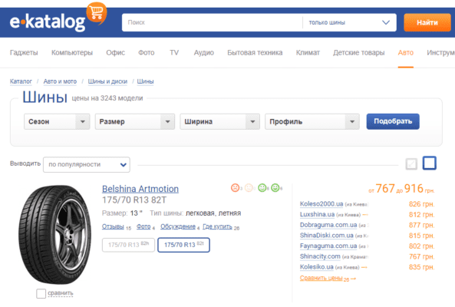Click the 826 грн. price for Koleso2000.ua
Image resolution: width=455 pixels, height=307 pixels.
421,204
